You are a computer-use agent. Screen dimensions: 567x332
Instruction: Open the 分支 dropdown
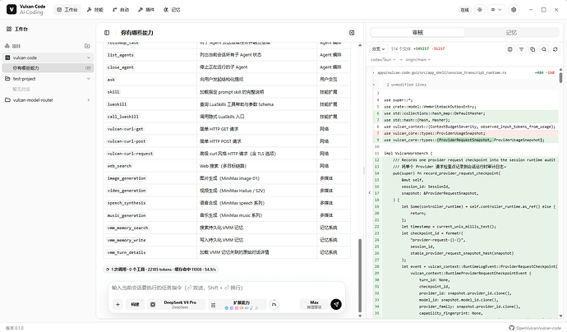378,48
